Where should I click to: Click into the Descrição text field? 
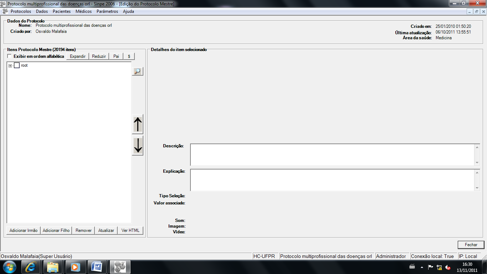pyautogui.click(x=332, y=155)
